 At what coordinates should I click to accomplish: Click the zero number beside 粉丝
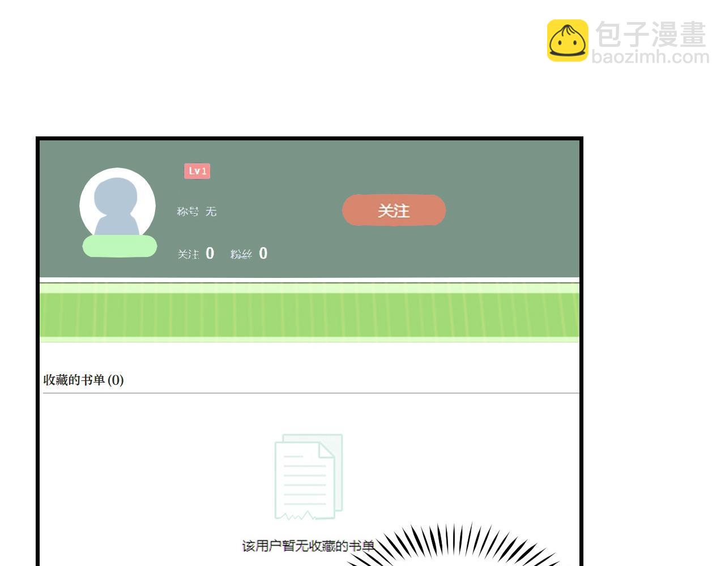pyautogui.click(x=263, y=254)
